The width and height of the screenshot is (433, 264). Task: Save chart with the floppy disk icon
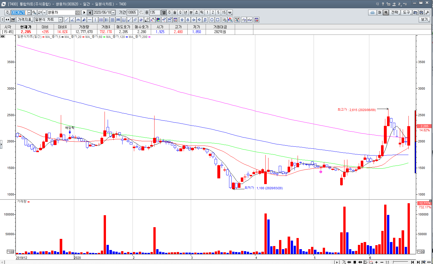421,13
